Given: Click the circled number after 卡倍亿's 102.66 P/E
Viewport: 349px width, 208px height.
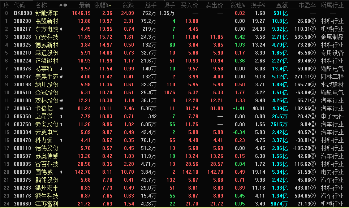Looking at the screenshot, I should pos(313,109).
